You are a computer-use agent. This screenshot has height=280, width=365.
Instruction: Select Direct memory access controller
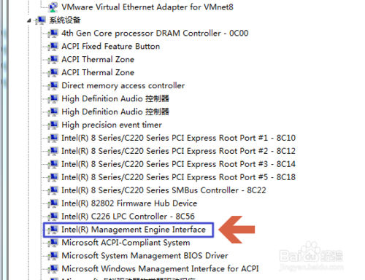point(123,85)
